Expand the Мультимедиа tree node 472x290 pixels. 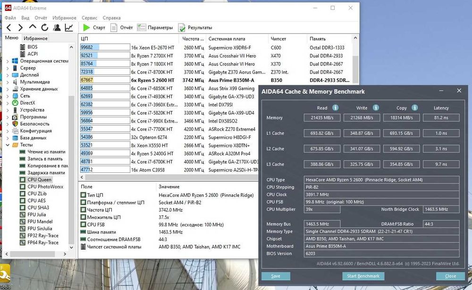click(8, 82)
